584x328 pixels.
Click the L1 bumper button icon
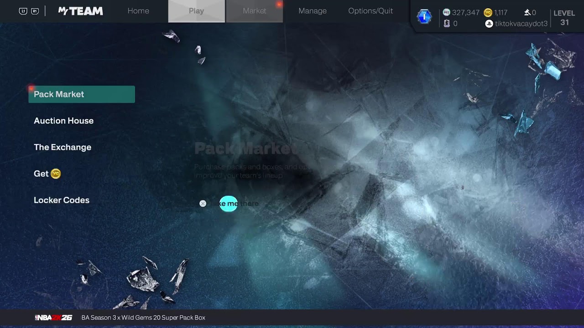23,11
